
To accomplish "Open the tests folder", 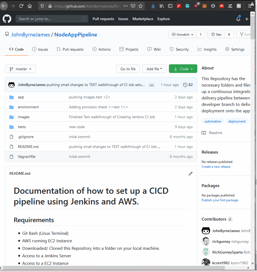I will tap(22, 127).
